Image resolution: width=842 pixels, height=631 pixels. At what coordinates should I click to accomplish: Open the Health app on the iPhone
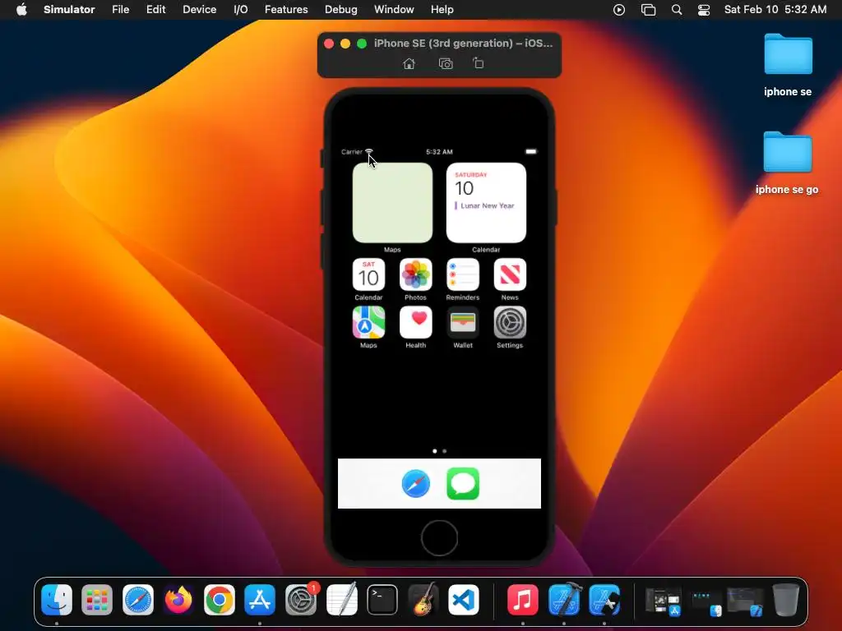(415, 322)
